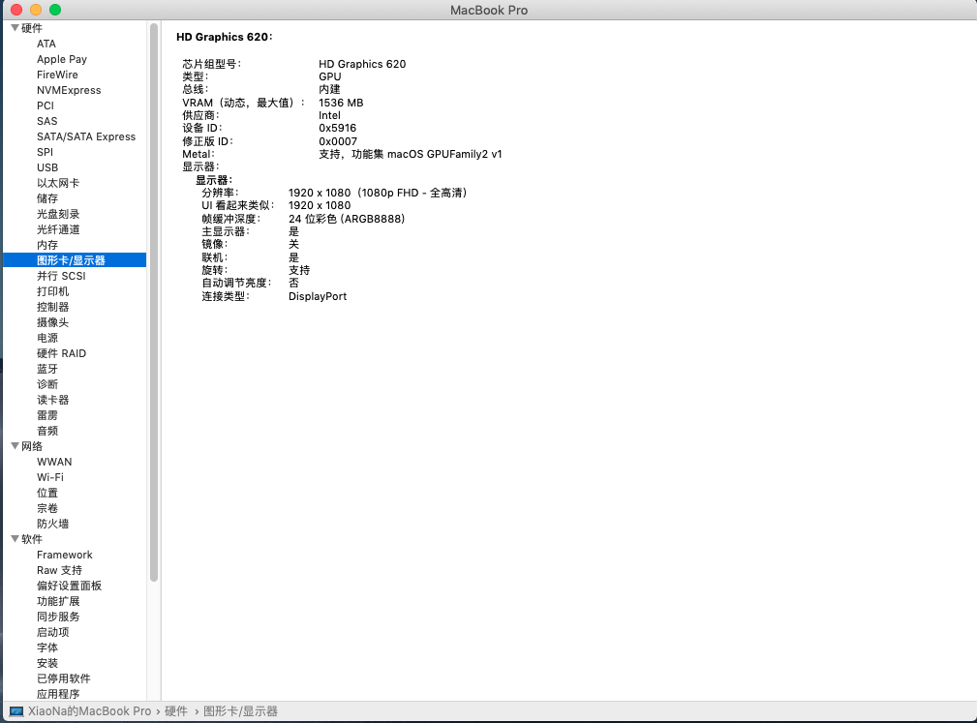This screenshot has width=977, height=723.
Task: Select 位置 under 网络
Action: pos(47,493)
